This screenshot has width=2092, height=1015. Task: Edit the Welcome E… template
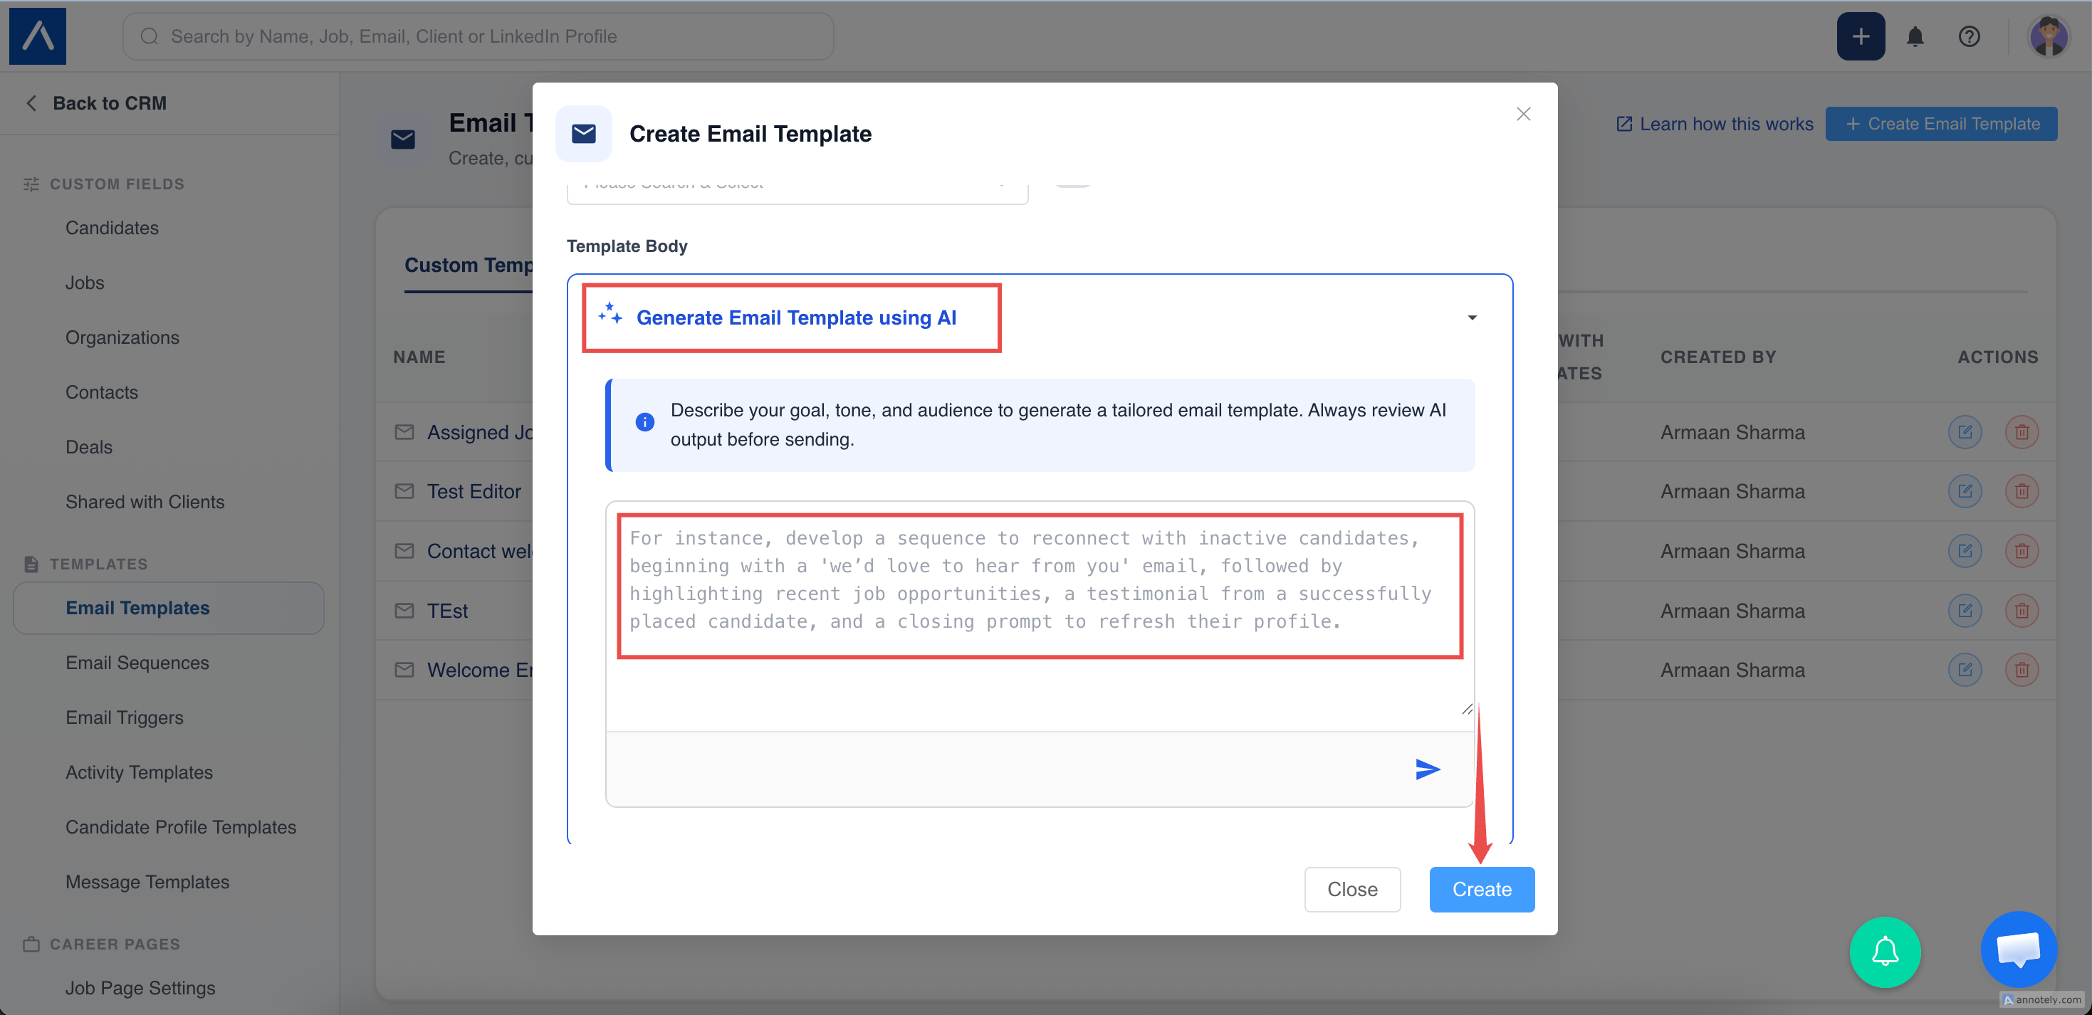click(x=1965, y=670)
